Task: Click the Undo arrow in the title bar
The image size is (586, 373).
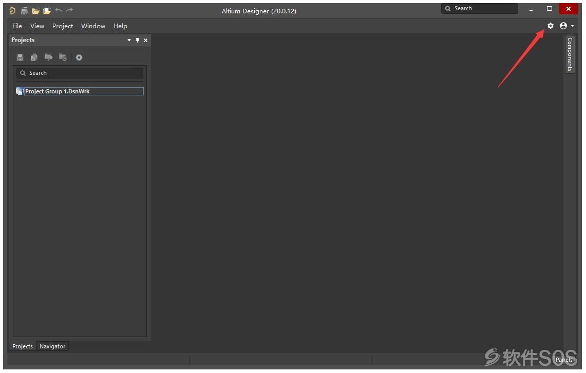Action: click(x=59, y=10)
